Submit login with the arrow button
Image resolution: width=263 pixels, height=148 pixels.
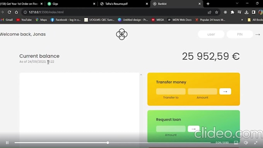[x=258, y=34]
